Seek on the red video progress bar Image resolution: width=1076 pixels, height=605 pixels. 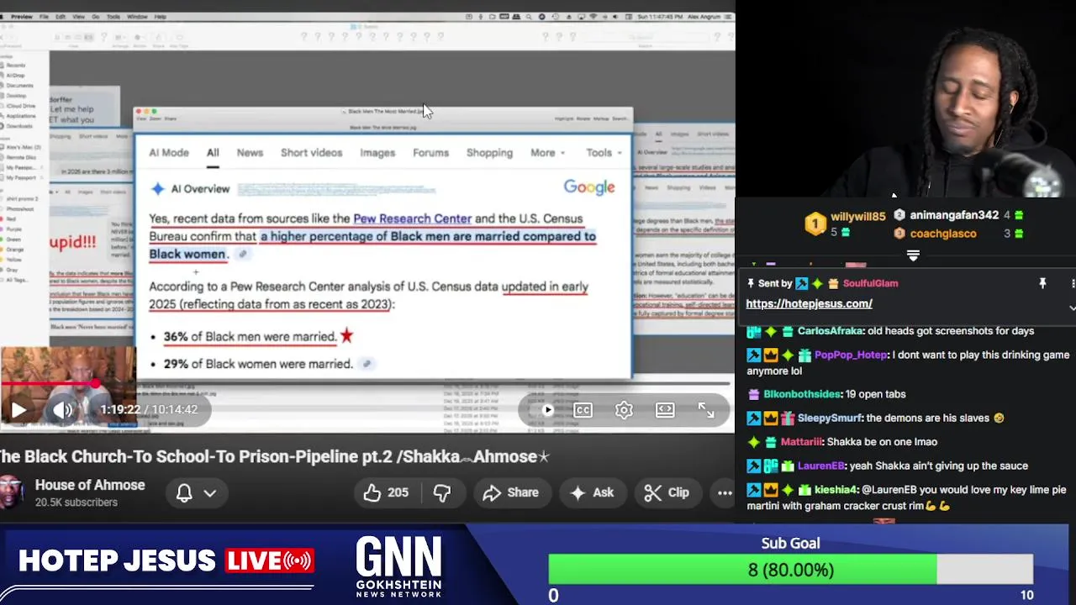(366, 384)
